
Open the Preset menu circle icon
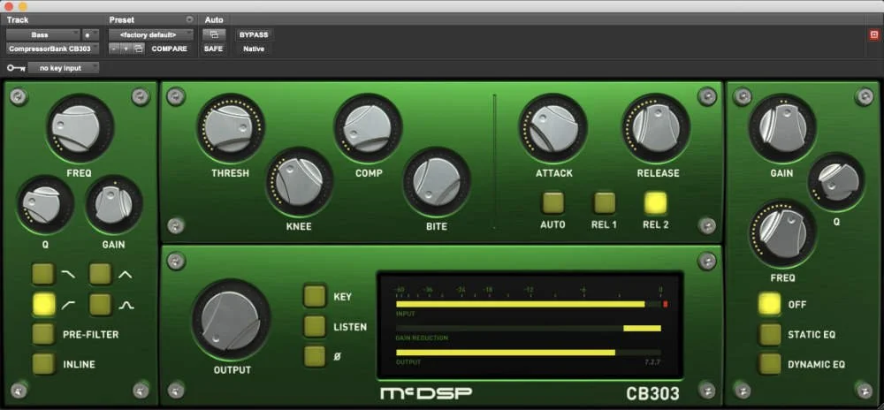click(x=189, y=19)
